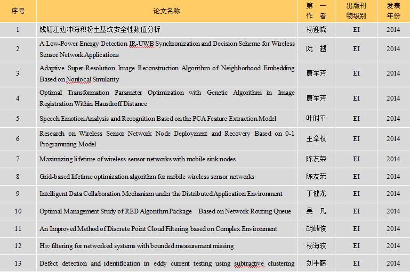Image resolution: width=410 pixels, height=272 pixels.
Task: Select the Discrete Point Cloud Filtering title
Action: tap(158, 229)
